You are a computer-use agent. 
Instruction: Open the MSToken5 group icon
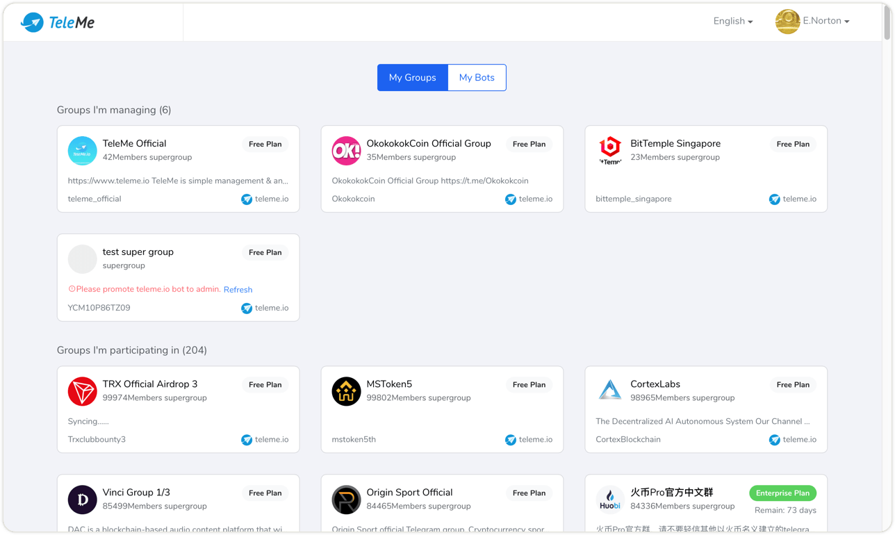tap(346, 391)
